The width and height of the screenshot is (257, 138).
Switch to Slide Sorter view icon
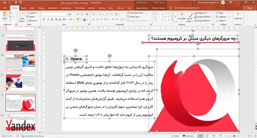pyautogui.click(x=207, y=136)
